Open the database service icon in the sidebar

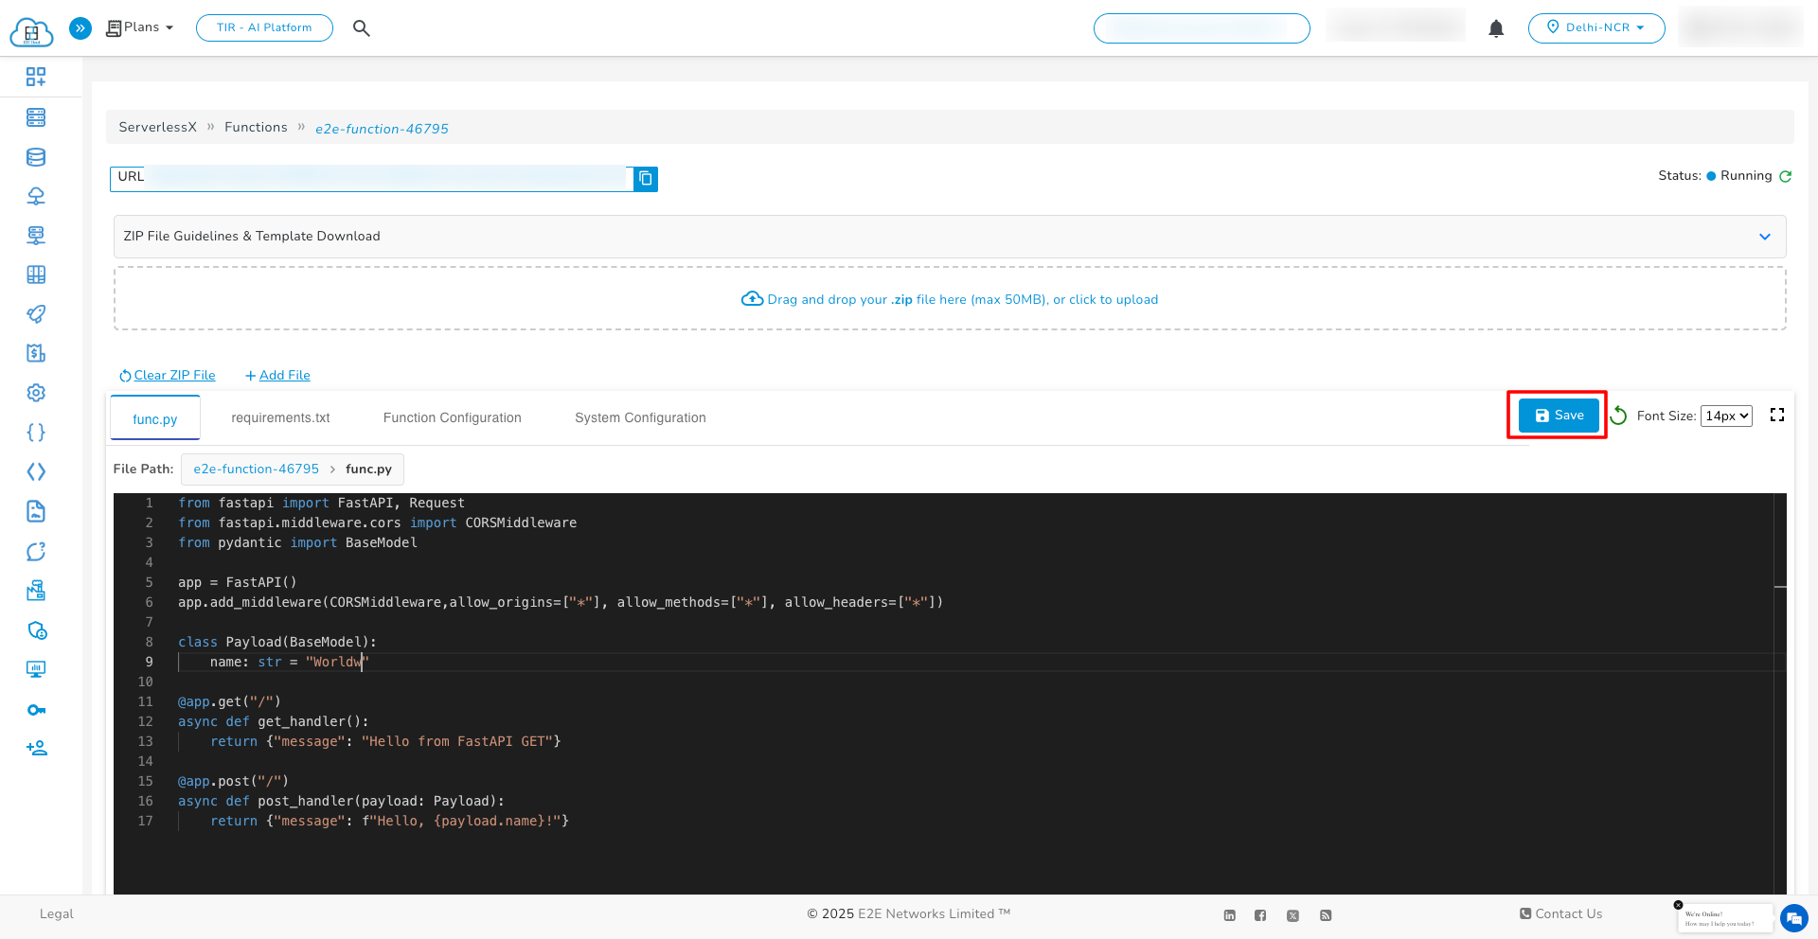[x=35, y=157]
